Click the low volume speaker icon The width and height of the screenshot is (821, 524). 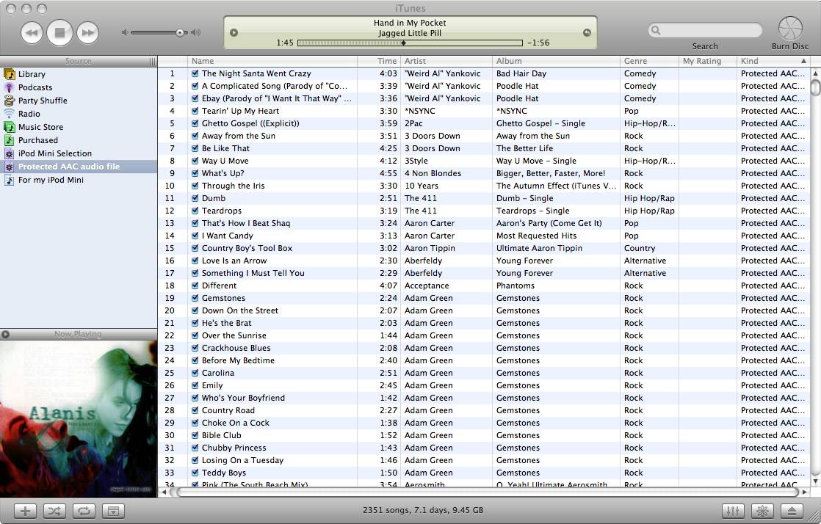(125, 32)
